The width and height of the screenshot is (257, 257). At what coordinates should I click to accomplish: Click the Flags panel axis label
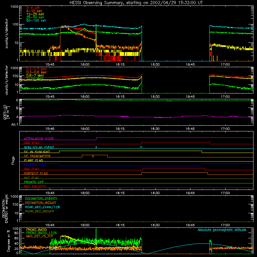click(x=13, y=160)
